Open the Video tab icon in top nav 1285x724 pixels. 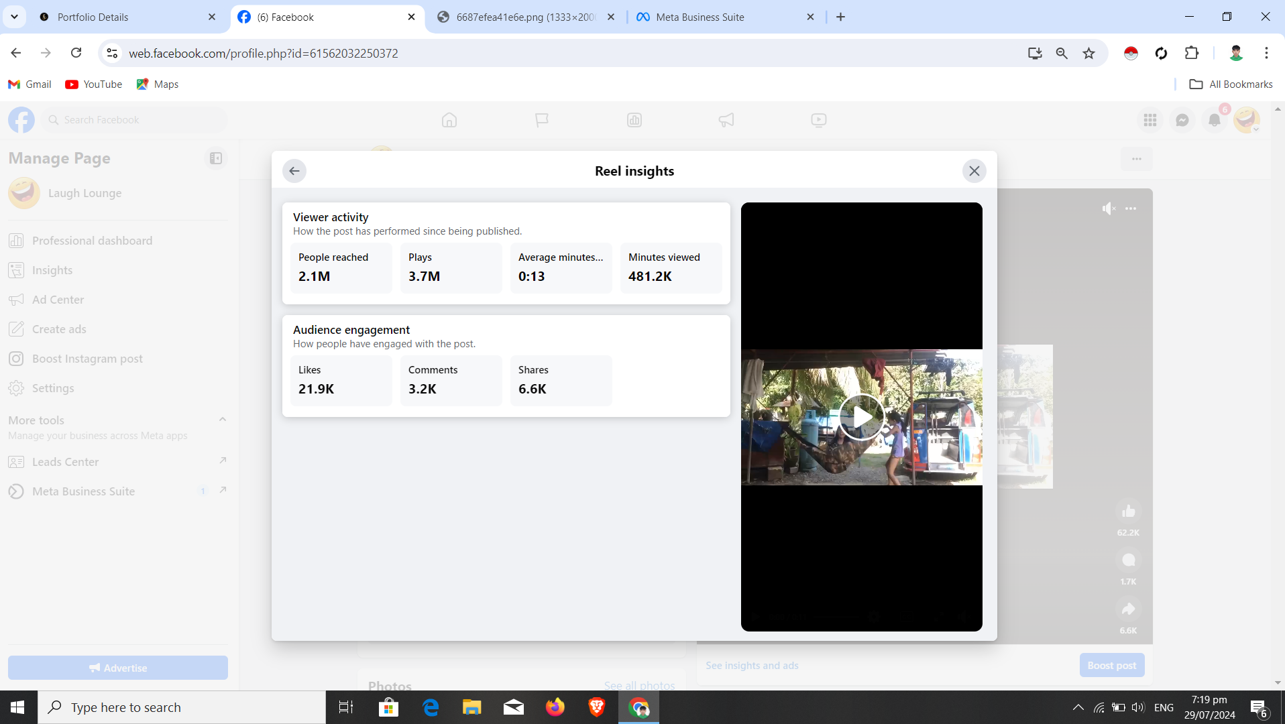(x=819, y=120)
